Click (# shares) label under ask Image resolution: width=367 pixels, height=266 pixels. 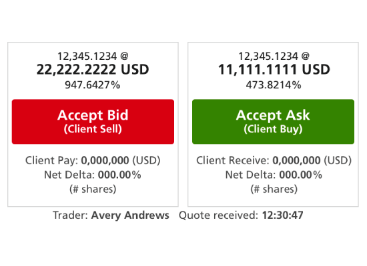(x=274, y=190)
